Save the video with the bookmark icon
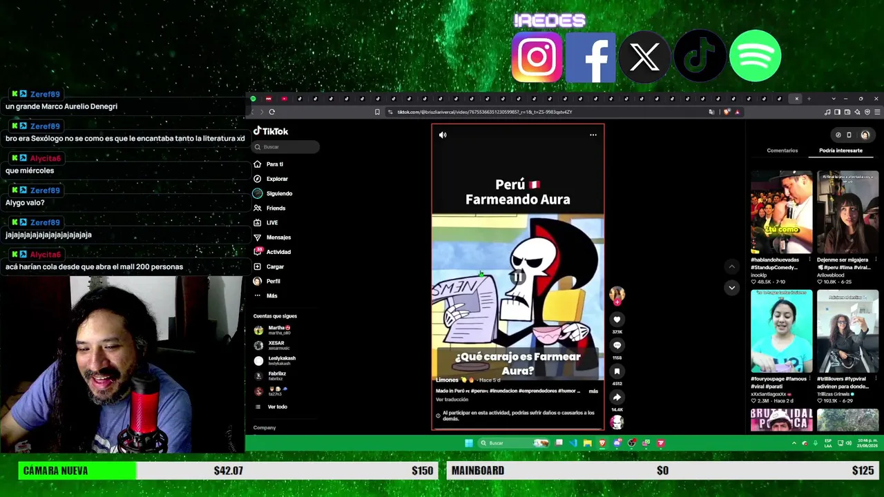This screenshot has width=884, height=497. (617, 371)
